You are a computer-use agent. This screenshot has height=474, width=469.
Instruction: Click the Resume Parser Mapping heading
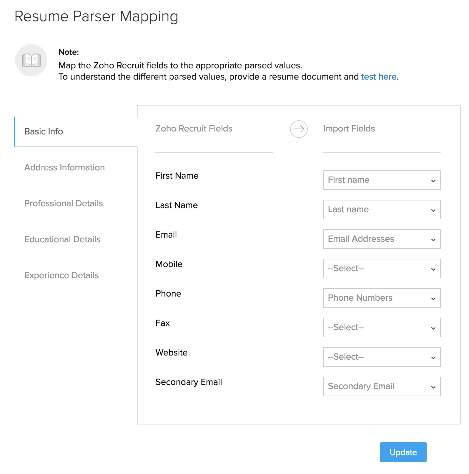pos(96,17)
